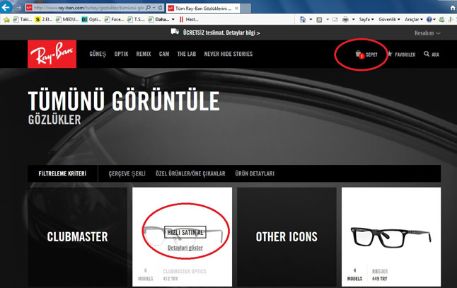Expand the ÖZEL ÜRÜNLER/ÖNE ÇIKANLAR filter
The height and width of the screenshot is (288, 457).
point(190,173)
